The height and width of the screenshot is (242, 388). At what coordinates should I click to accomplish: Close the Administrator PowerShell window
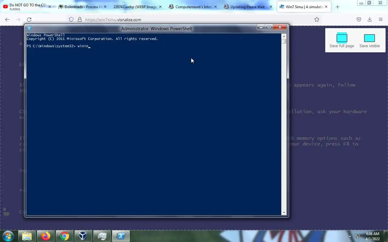pos(280,27)
